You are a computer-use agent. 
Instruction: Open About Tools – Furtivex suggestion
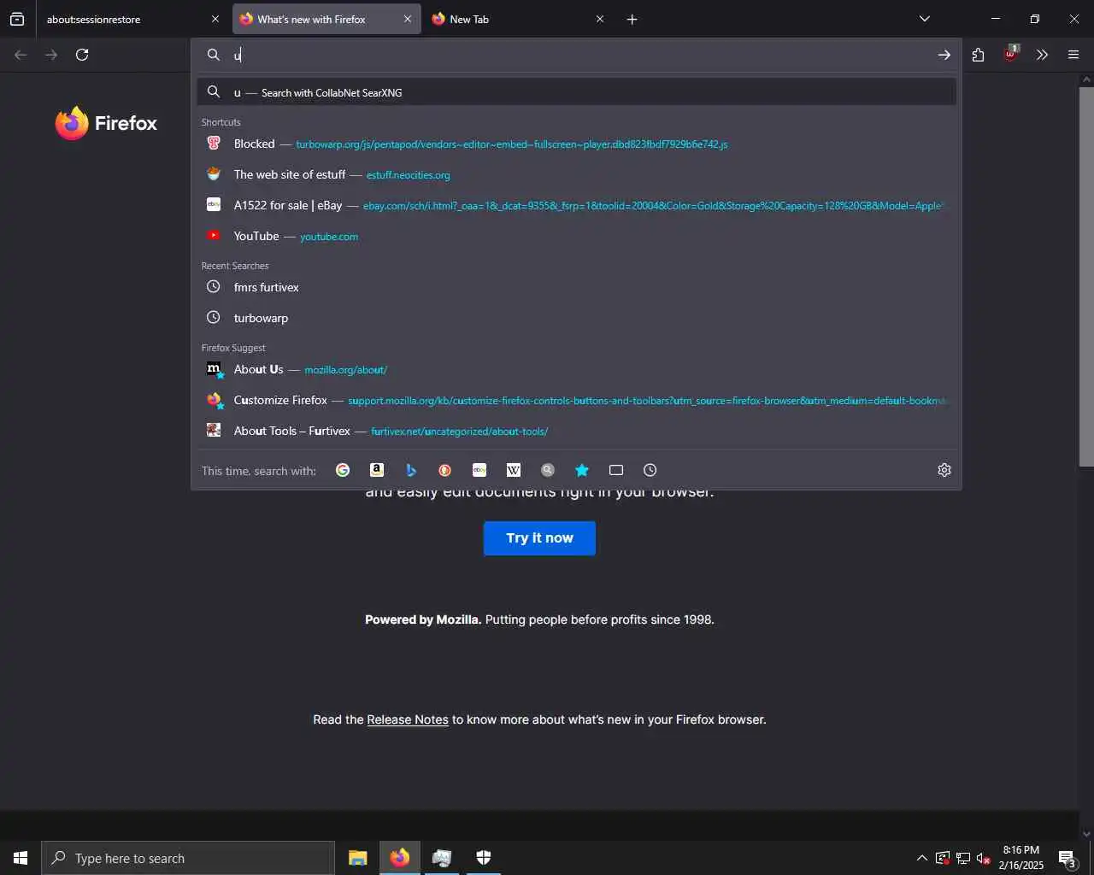pyautogui.click(x=576, y=431)
